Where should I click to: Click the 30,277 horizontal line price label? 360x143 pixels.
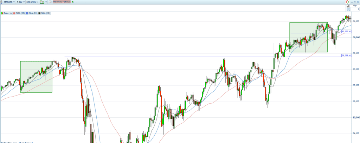point(346,32)
